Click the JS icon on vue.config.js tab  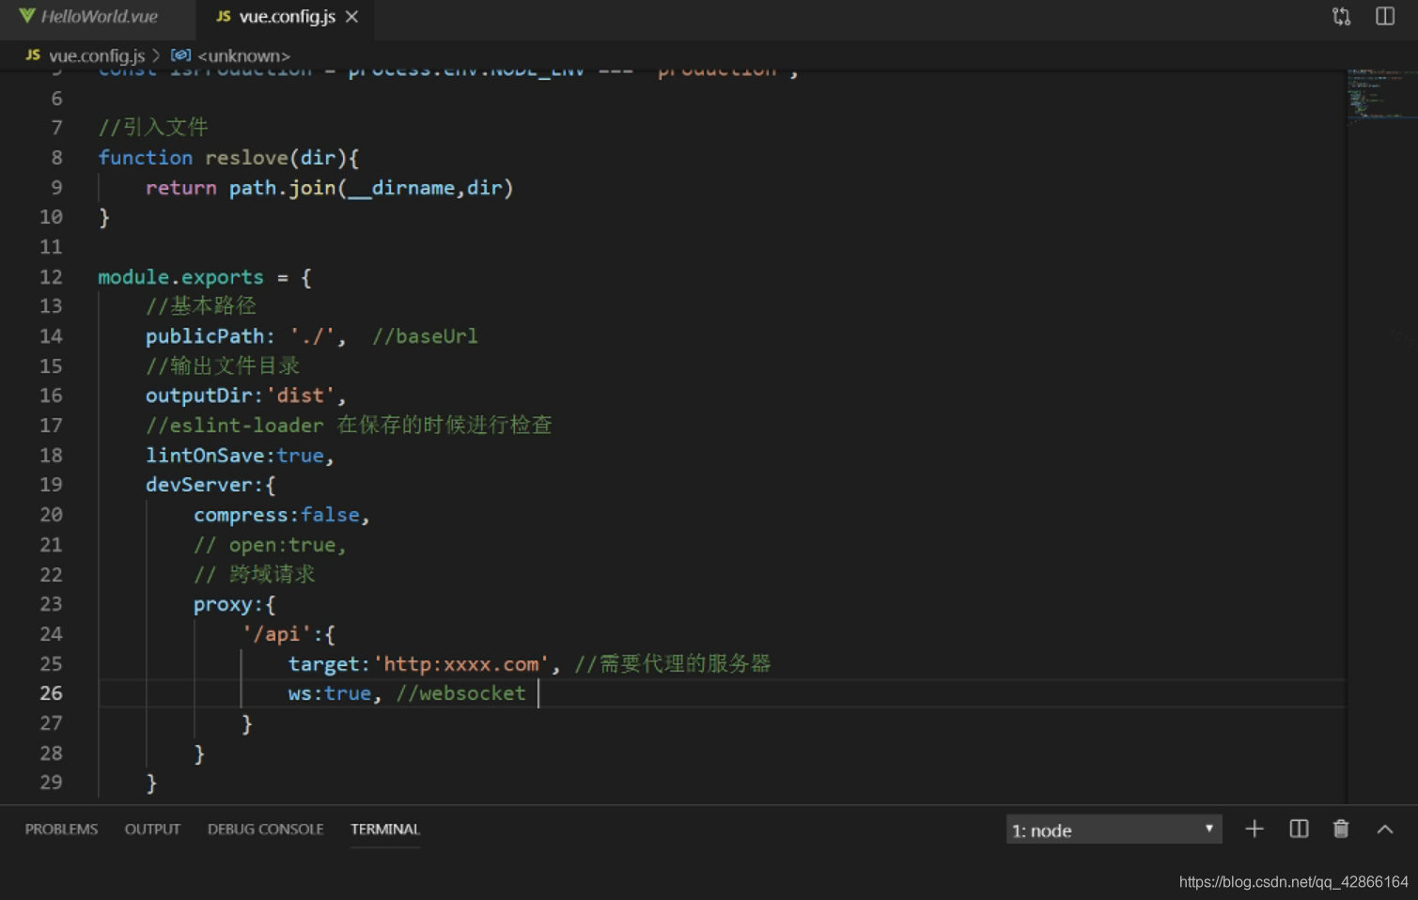coord(223,17)
